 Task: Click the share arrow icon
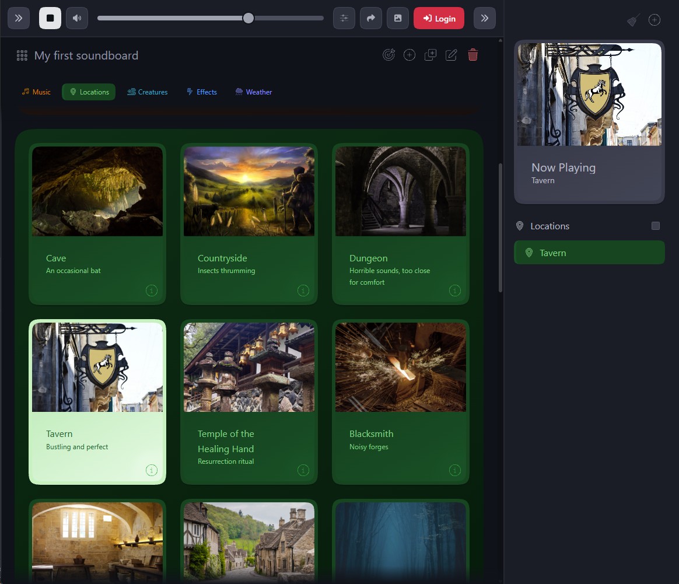pos(371,18)
